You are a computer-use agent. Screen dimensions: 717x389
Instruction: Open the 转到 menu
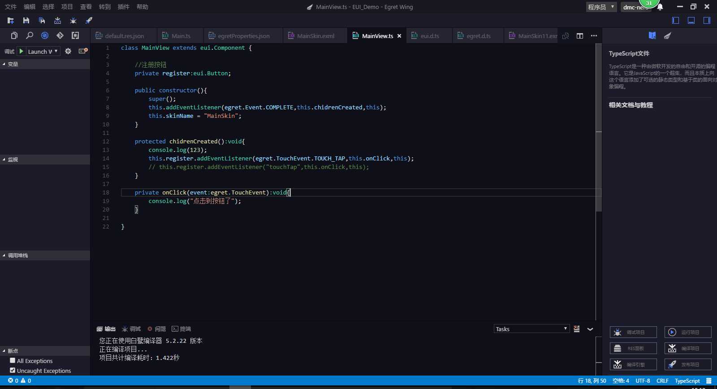point(105,7)
